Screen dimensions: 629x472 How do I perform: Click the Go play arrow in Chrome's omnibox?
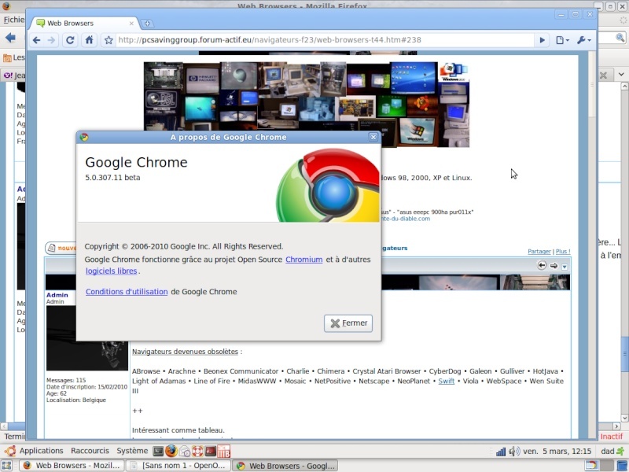click(x=542, y=40)
